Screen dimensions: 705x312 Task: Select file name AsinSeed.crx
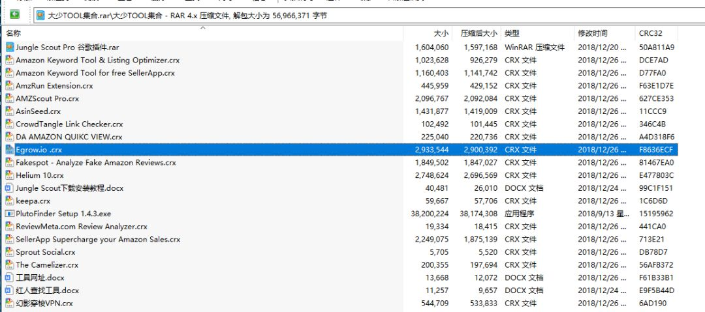coord(39,111)
